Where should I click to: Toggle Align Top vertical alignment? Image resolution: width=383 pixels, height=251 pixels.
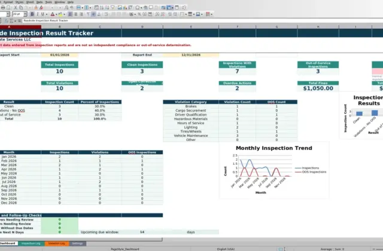coord(88,14)
